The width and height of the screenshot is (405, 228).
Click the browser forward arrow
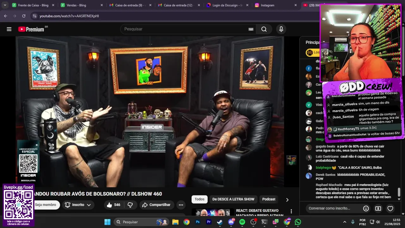coord(15,16)
